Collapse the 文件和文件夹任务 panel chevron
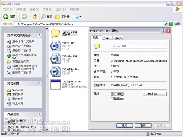 [39, 35]
